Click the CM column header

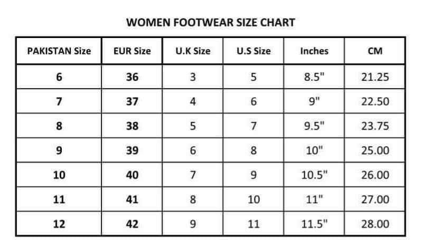pyautogui.click(x=375, y=51)
